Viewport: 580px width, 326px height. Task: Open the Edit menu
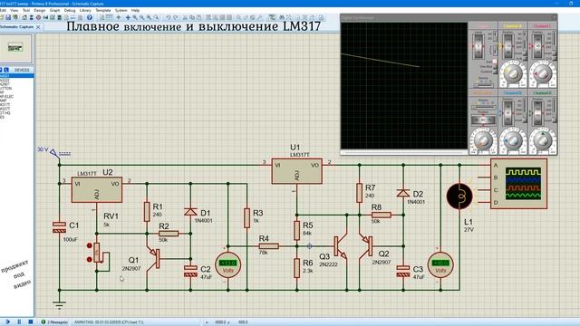click(3, 10)
